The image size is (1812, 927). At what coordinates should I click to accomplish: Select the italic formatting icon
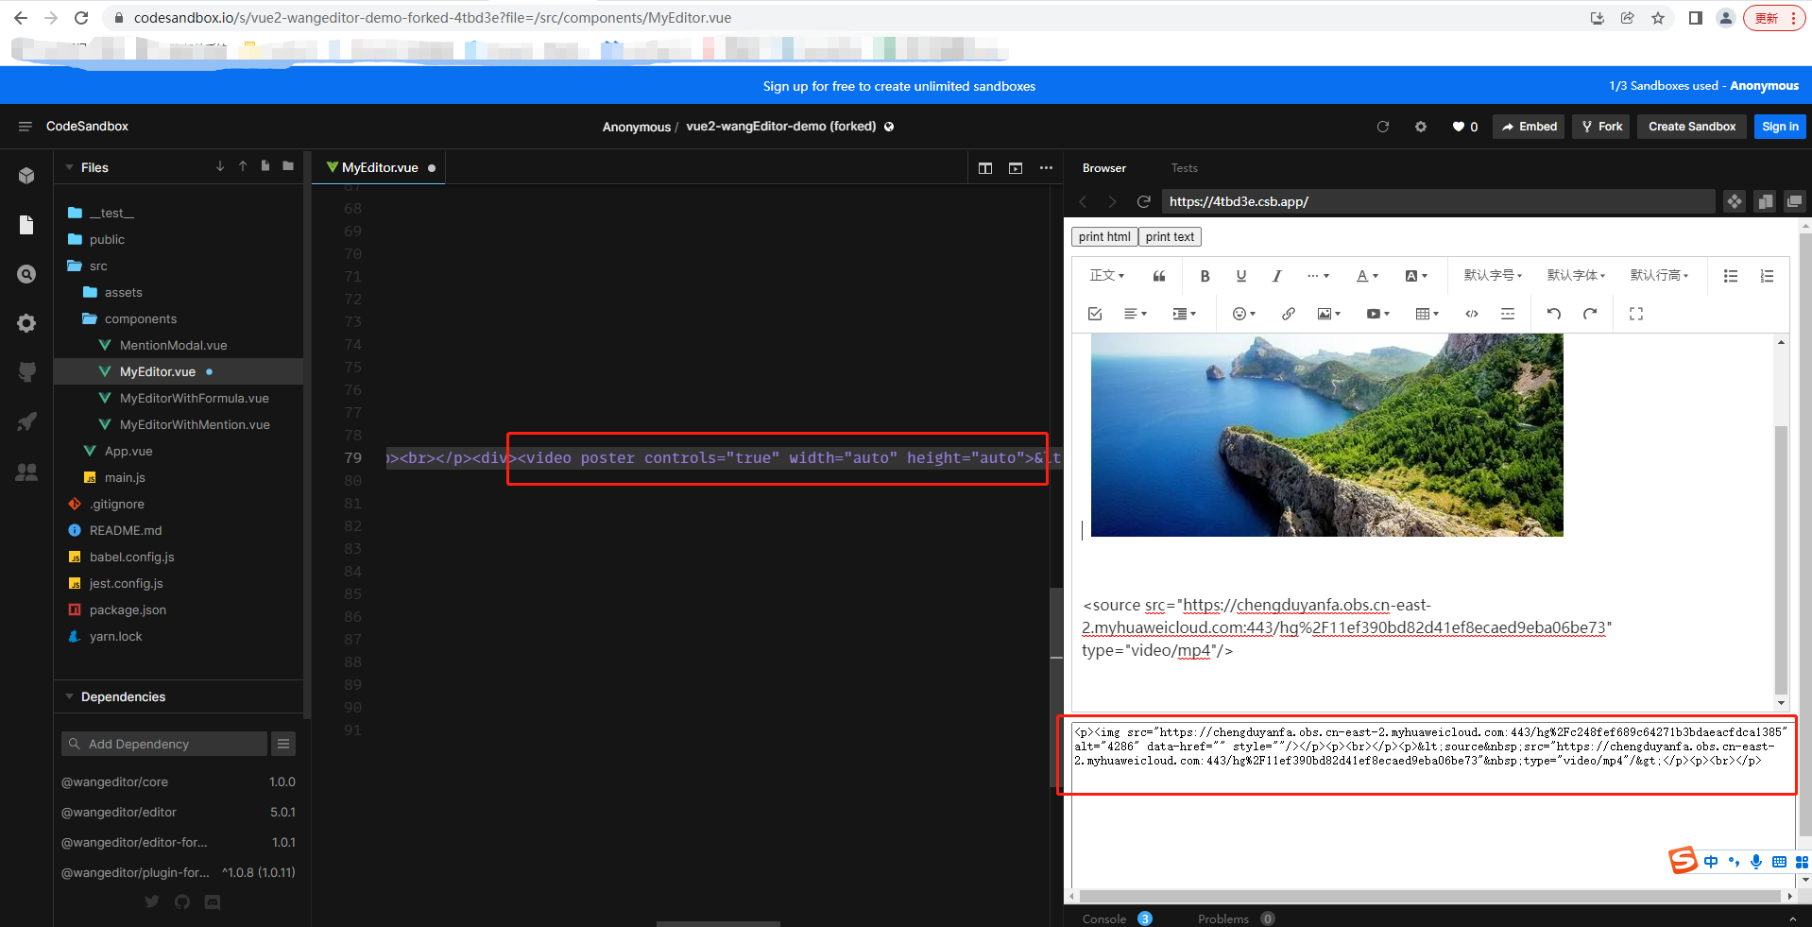point(1276,276)
